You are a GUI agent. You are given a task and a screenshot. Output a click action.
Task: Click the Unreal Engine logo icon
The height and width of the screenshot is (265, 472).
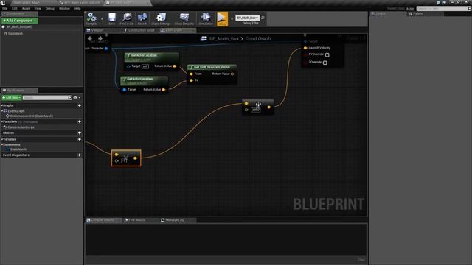coord(3,3)
